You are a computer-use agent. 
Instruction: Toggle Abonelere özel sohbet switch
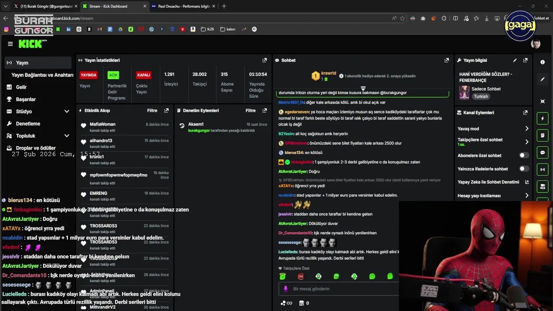click(x=524, y=155)
